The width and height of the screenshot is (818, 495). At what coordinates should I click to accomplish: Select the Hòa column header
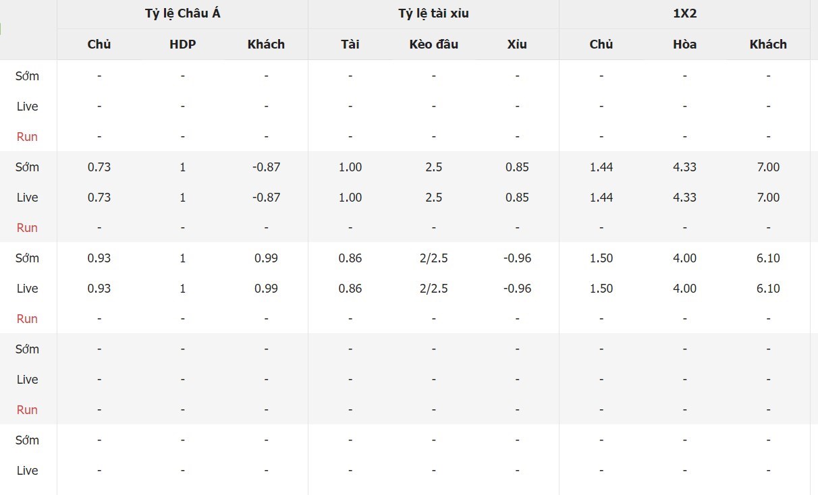tap(684, 45)
